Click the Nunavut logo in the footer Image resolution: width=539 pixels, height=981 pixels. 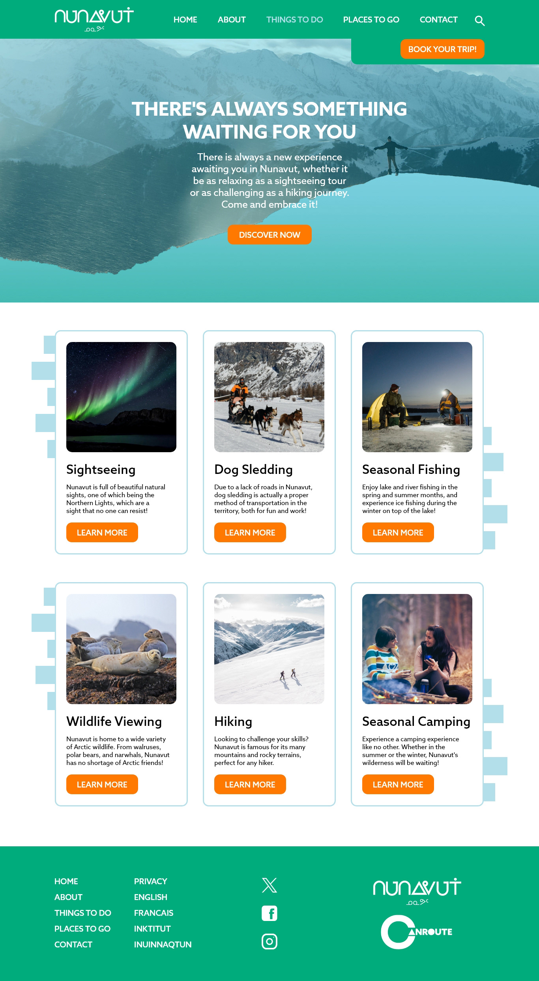(417, 892)
